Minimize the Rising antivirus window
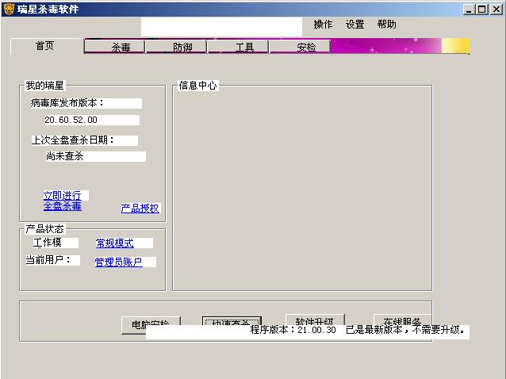Screen dimensions: 506x379 (469, 10)
